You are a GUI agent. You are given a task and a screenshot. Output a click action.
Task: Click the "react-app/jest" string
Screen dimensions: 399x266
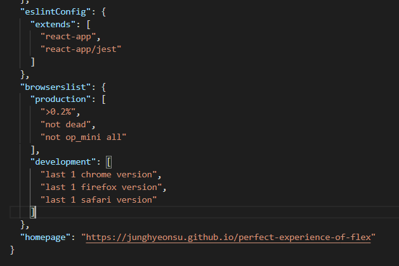(81, 49)
